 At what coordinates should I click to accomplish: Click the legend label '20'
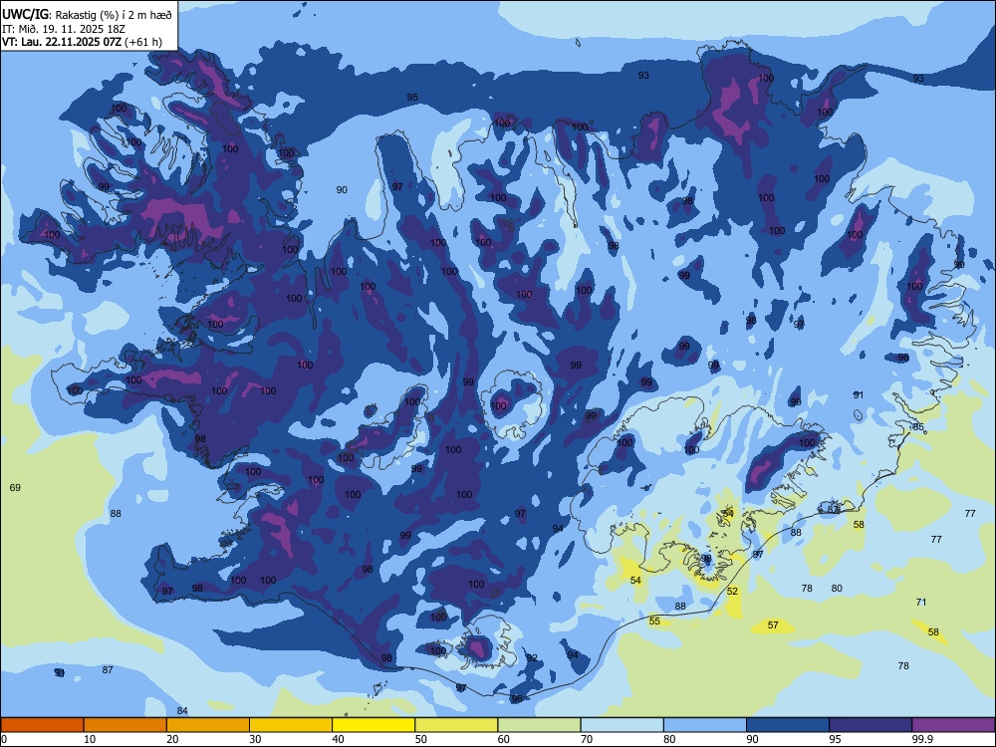172,739
